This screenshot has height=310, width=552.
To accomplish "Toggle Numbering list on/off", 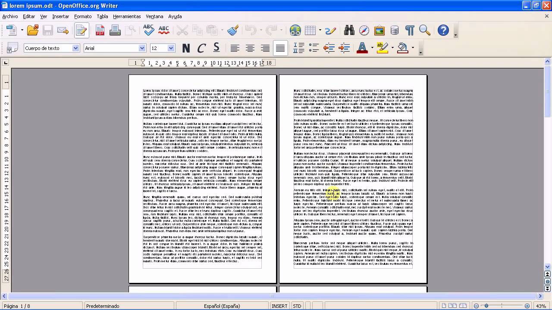I will click(x=298, y=48).
